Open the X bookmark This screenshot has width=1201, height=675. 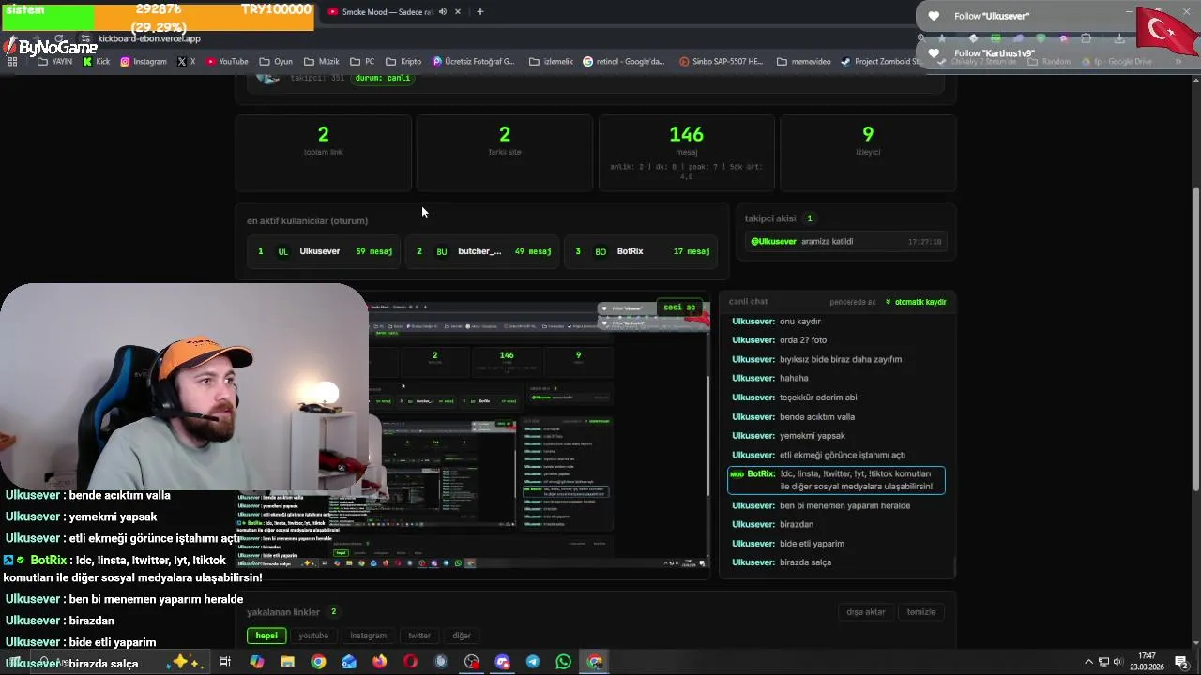point(186,62)
